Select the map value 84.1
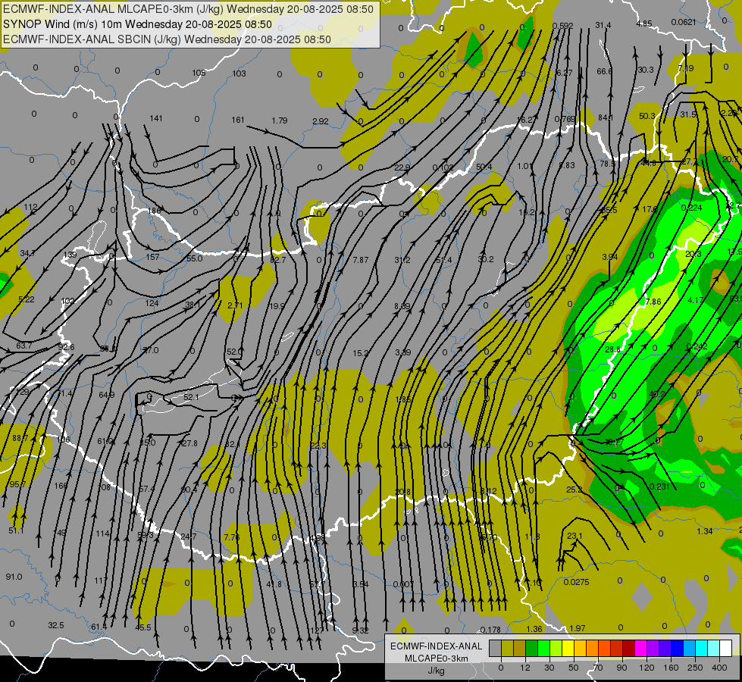 pyautogui.click(x=606, y=117)
